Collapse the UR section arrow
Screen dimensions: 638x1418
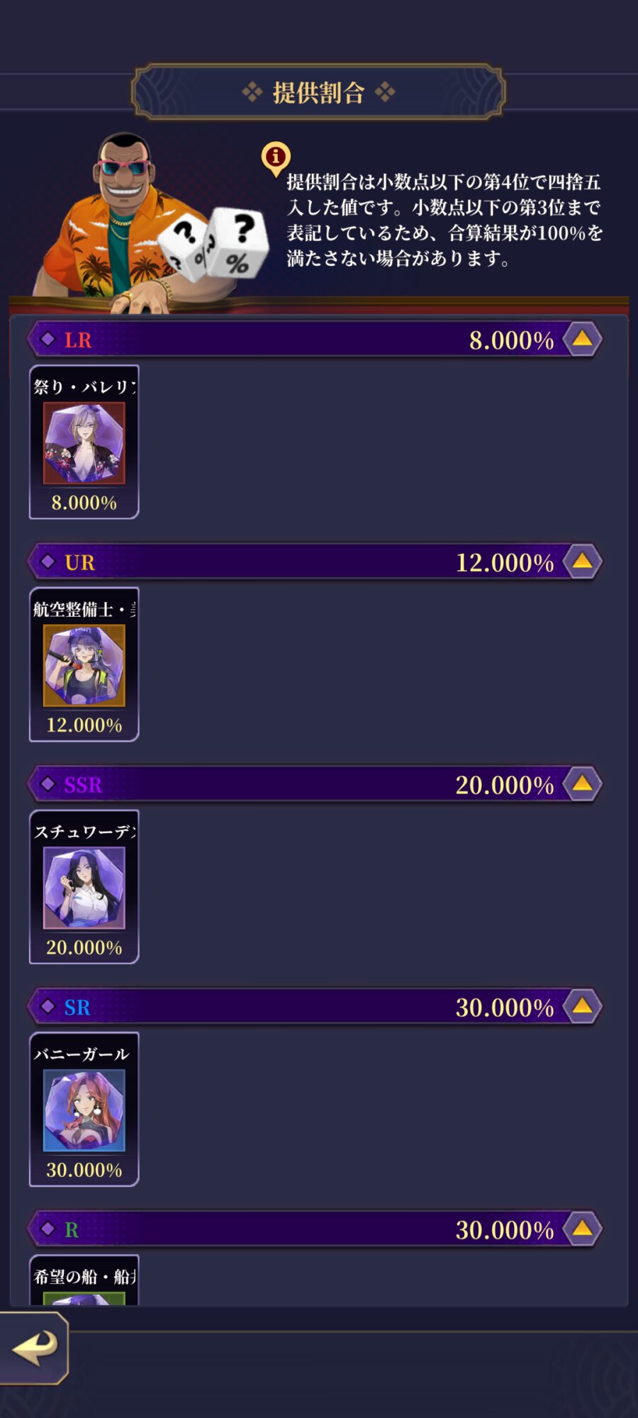582,562
